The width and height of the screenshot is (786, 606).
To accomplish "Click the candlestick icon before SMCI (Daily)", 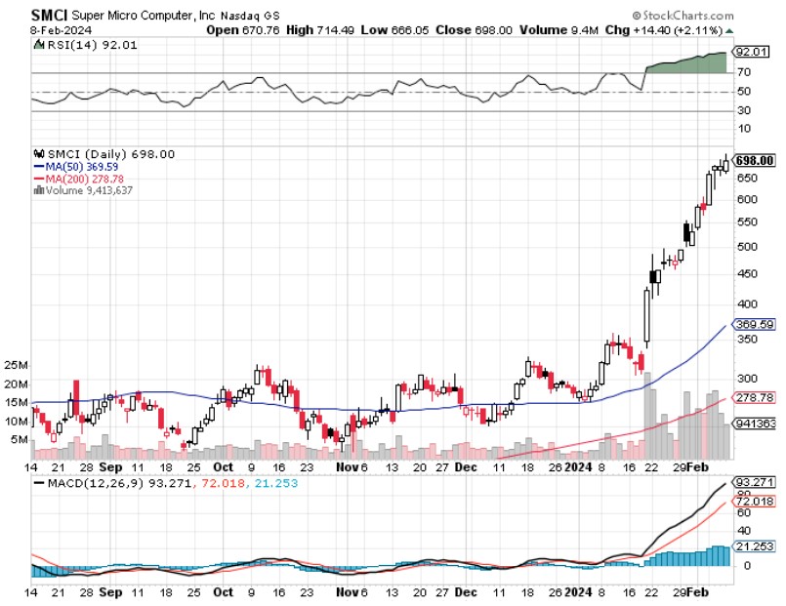I will coord(39,154).
